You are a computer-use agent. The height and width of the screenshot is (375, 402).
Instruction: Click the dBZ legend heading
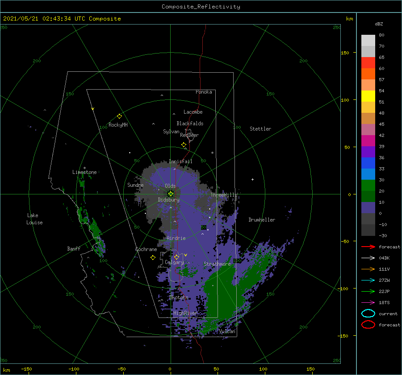point(379,24)
